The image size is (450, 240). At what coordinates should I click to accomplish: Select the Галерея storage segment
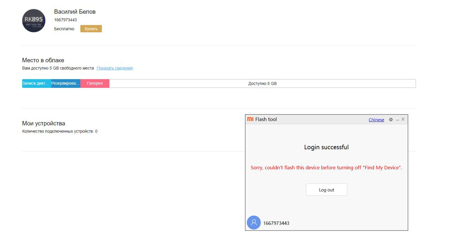click(x=95, y=84)
